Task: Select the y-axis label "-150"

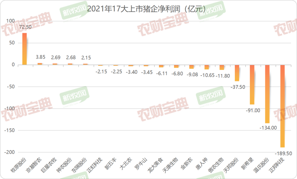Action: point(10,130)
